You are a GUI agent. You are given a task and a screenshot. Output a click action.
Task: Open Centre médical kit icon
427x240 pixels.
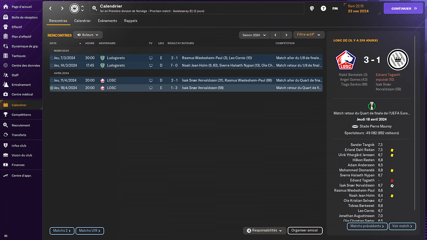6,94
